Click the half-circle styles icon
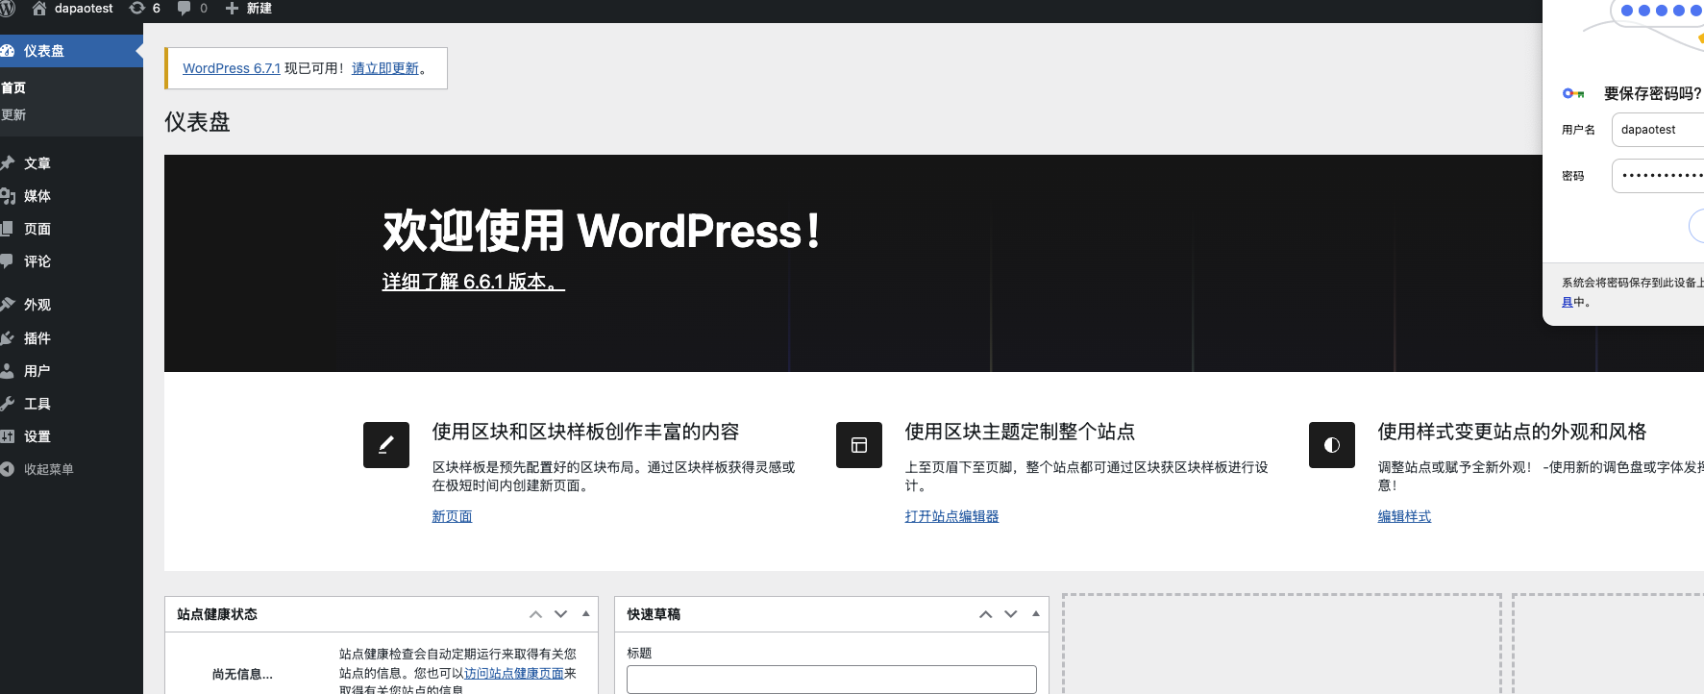 click(1332, 445)
